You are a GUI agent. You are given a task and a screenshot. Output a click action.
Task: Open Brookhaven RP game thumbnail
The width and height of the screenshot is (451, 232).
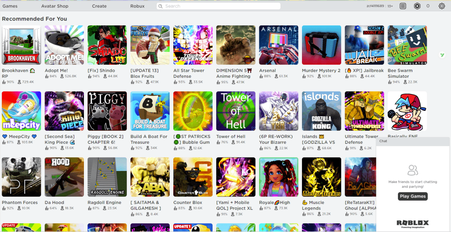pyautogui.click(x=21, y=45)
